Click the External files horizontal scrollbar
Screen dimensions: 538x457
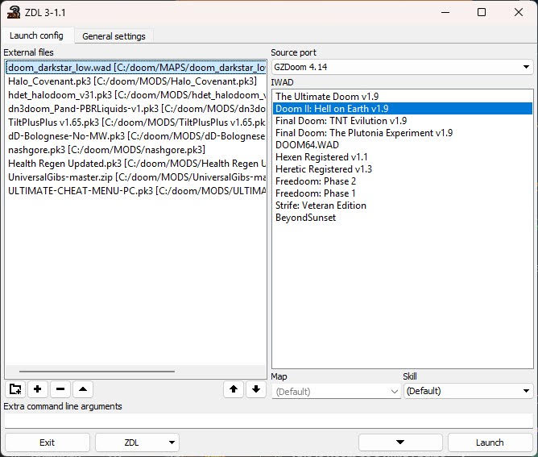pyautogui.click(x=97, y=372)
